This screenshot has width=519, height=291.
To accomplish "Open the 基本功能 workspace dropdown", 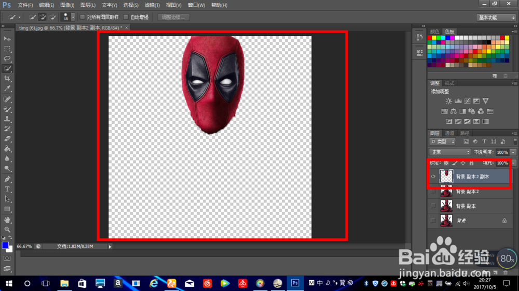I will (x=496, y=18).
